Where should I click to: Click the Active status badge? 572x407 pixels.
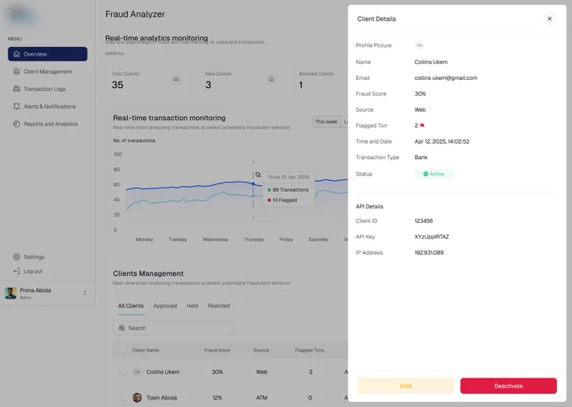tap(434, 174)
